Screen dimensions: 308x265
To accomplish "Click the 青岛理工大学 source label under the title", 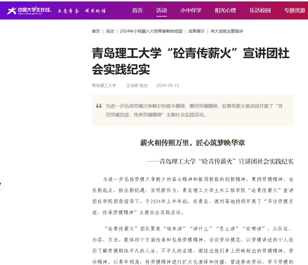I will tap(104, 86).
